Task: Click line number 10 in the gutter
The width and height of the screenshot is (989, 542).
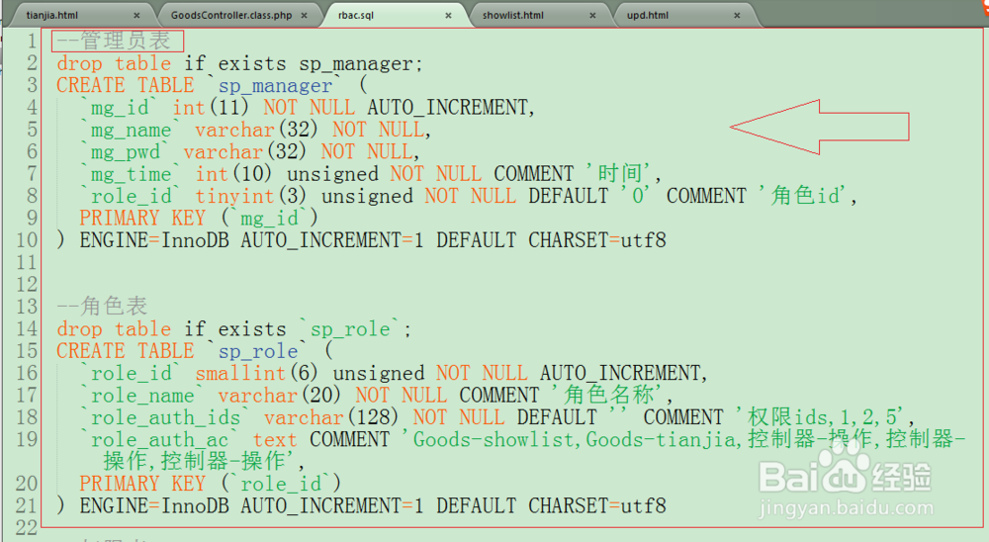Action: click(x=26, y=240)
